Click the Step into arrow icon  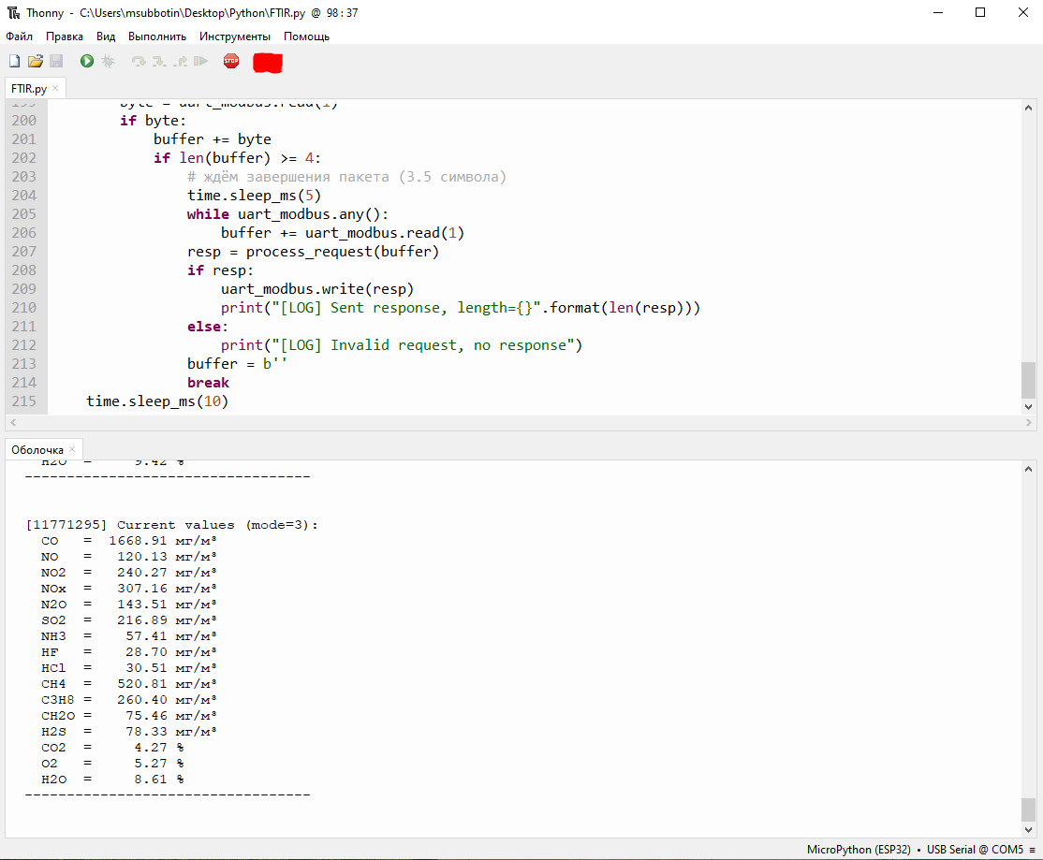159,62
